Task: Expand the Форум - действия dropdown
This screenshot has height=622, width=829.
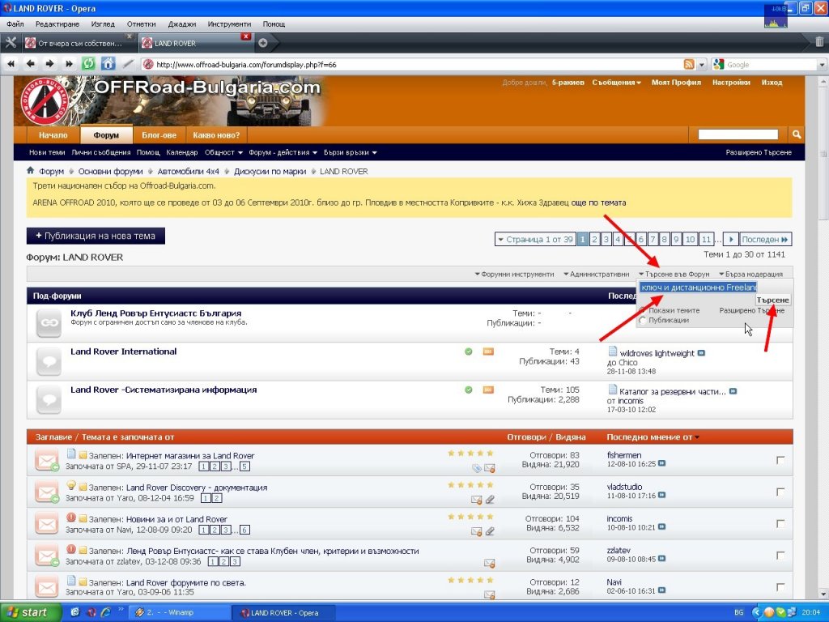Action: click(x=283, y=152)
